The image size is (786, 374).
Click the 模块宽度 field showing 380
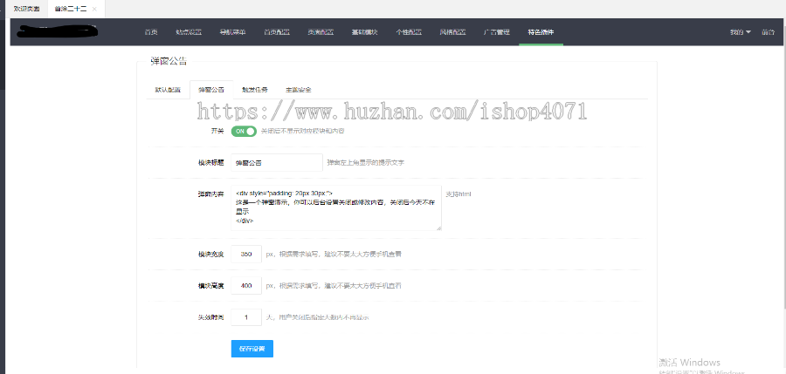(x=245, y=255)
